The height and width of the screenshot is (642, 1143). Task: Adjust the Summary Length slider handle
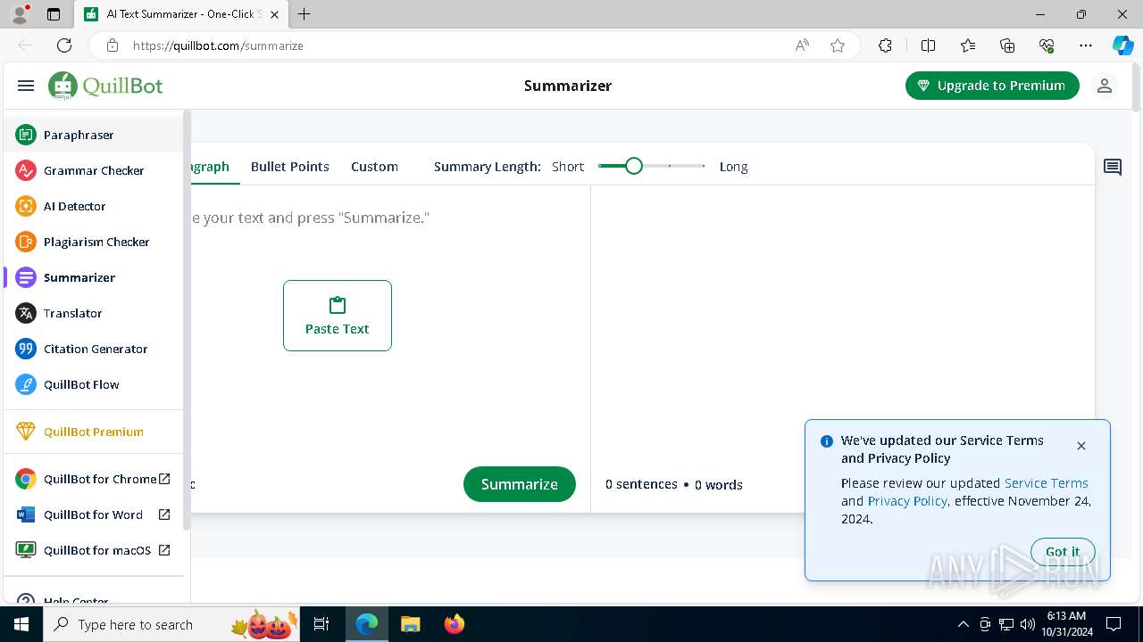point(634,166)
